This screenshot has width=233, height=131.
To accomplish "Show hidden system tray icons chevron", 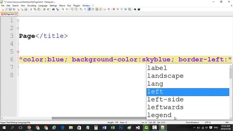I will pos(194,128).
